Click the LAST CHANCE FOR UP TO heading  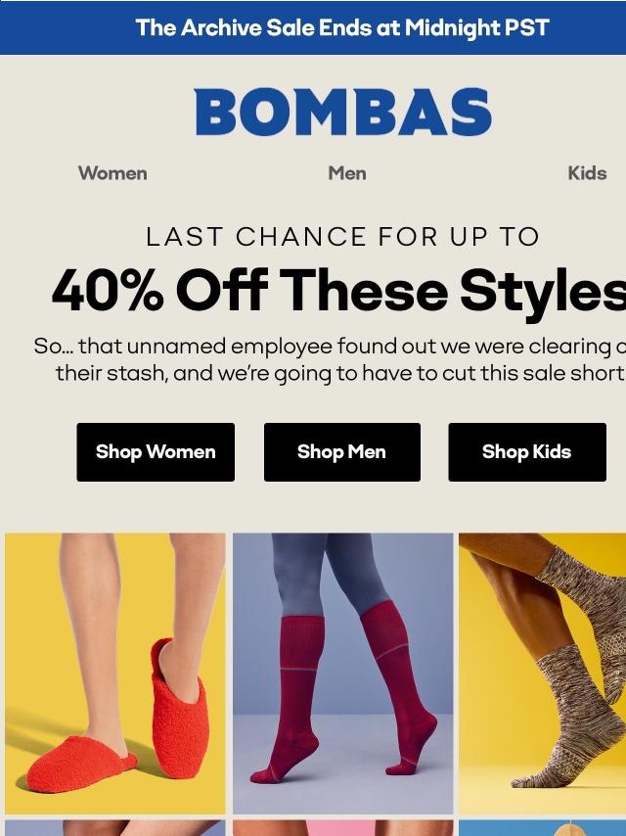click(x=342, y=237)
